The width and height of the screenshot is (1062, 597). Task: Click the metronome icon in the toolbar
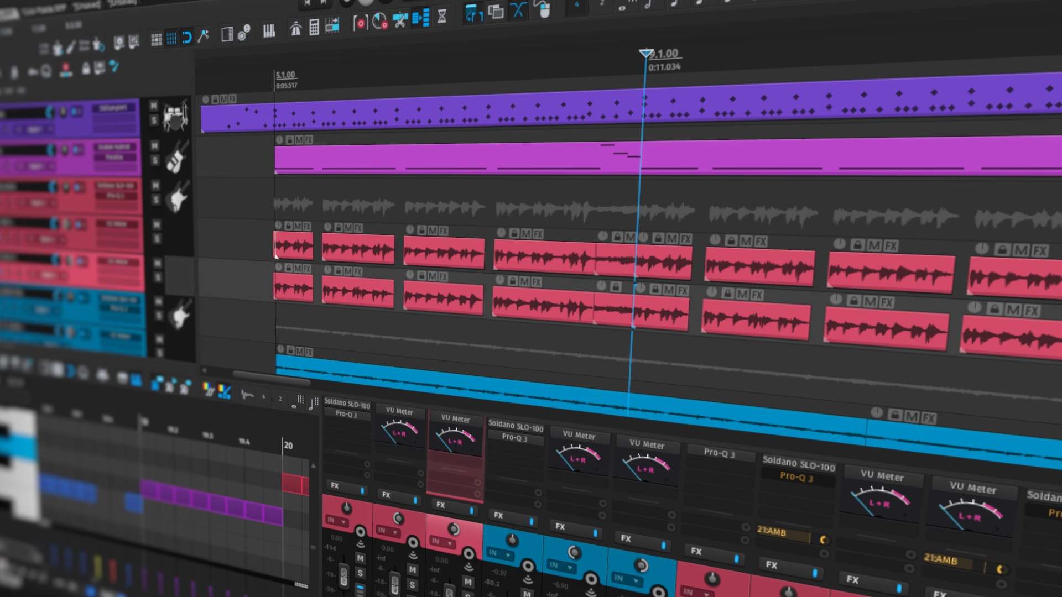[295, 29]
